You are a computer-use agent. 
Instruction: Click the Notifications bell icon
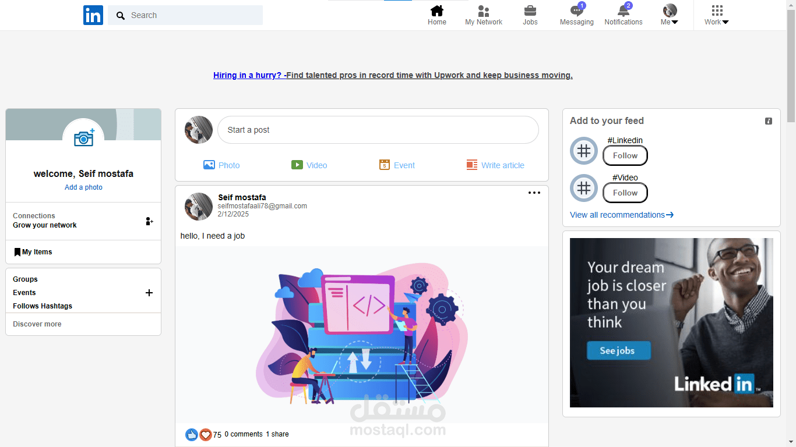click(x=624, y=10)
